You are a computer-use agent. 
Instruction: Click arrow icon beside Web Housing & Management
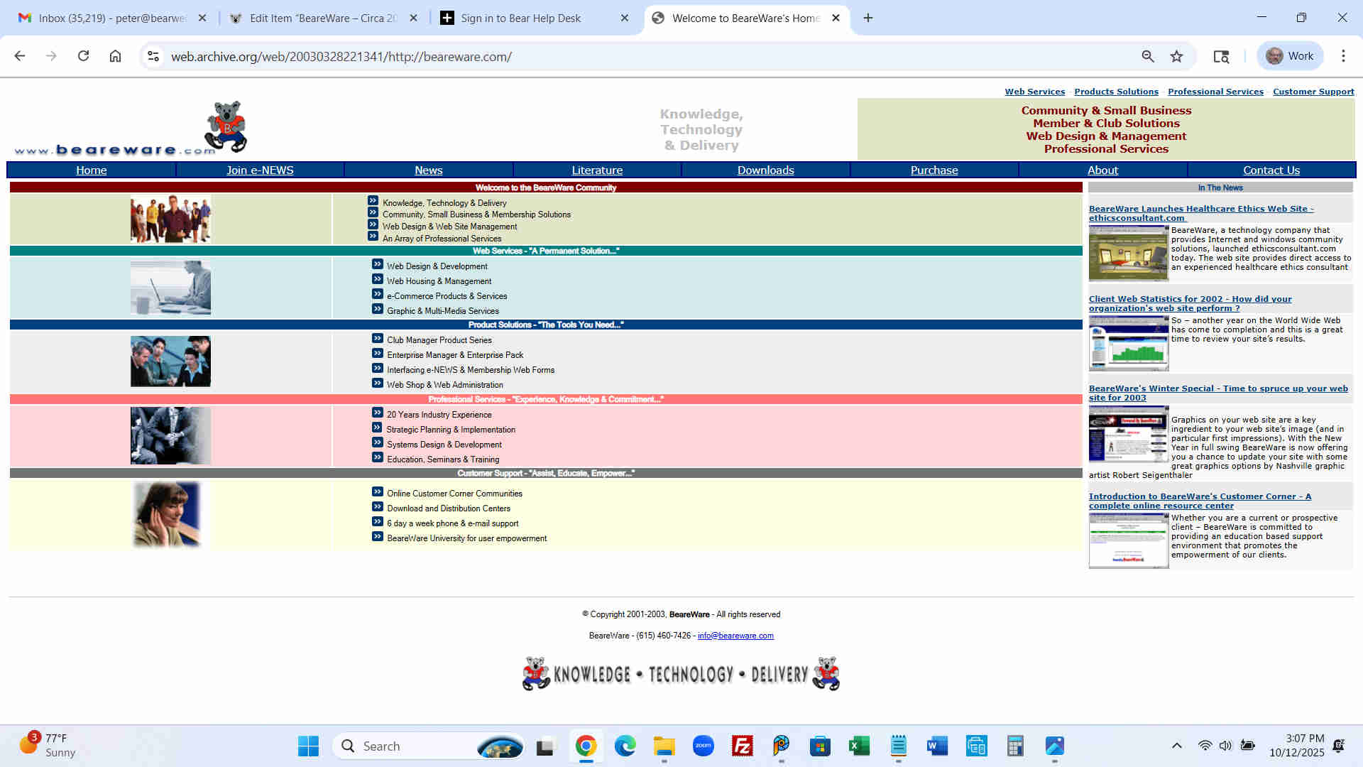pyautogui.click(x=377, y=279)
